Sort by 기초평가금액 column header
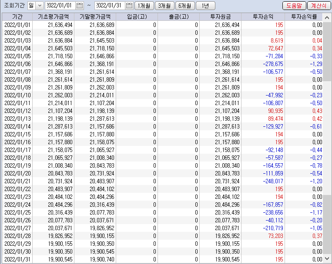Image resolution: width=332 pixels, height=264 pixels. [x=53, y=16]
